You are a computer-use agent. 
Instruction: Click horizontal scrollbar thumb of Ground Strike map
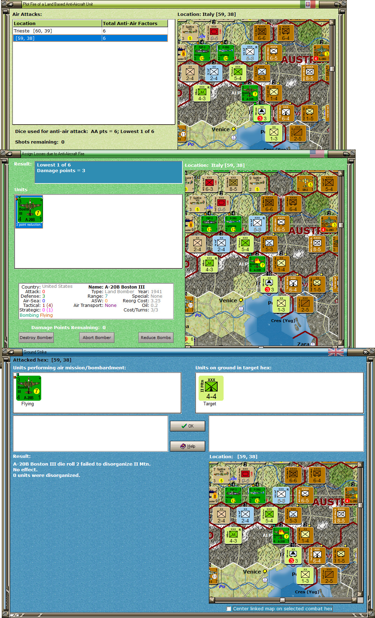(x=282, y=600)
